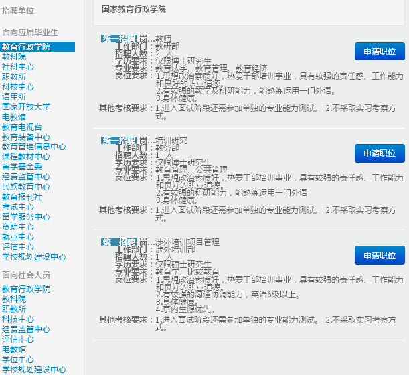This screenshot has width=409, height=375.
Task: Open 评估中心 under 面向应届毕业生
Action: pos(18,247)
